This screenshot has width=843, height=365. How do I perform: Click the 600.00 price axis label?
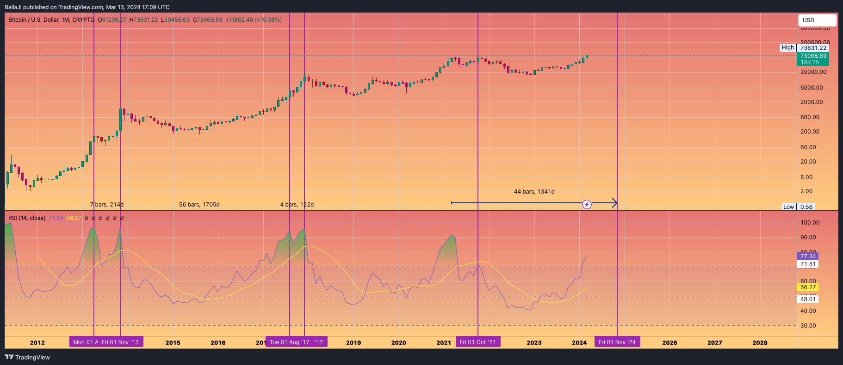810,117
